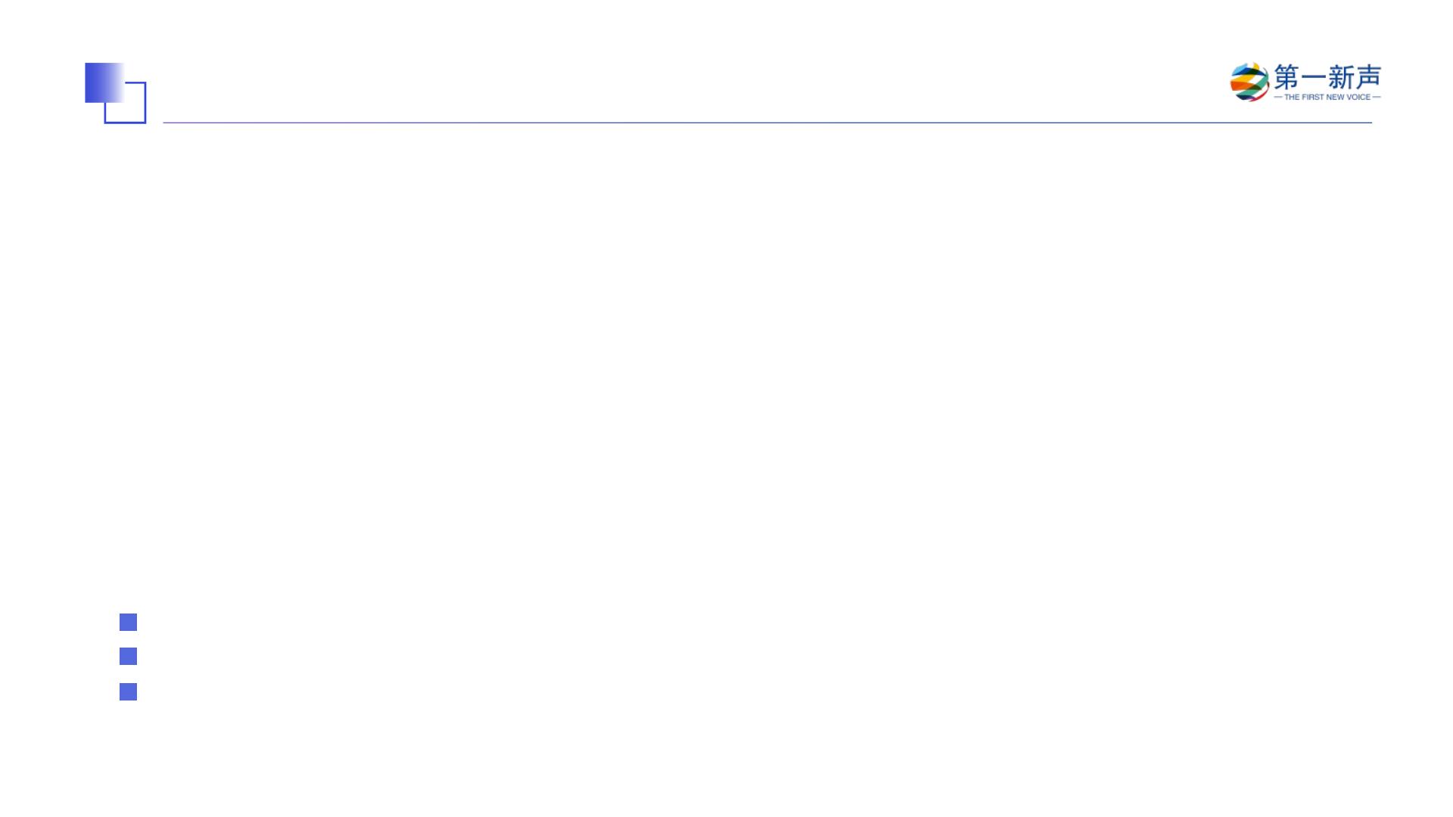Click the 第一新声 logo text

click(1328, 76)
